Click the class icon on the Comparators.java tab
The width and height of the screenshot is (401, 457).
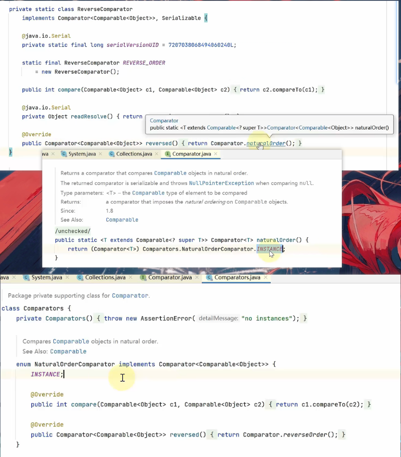[x=210, y=277]
